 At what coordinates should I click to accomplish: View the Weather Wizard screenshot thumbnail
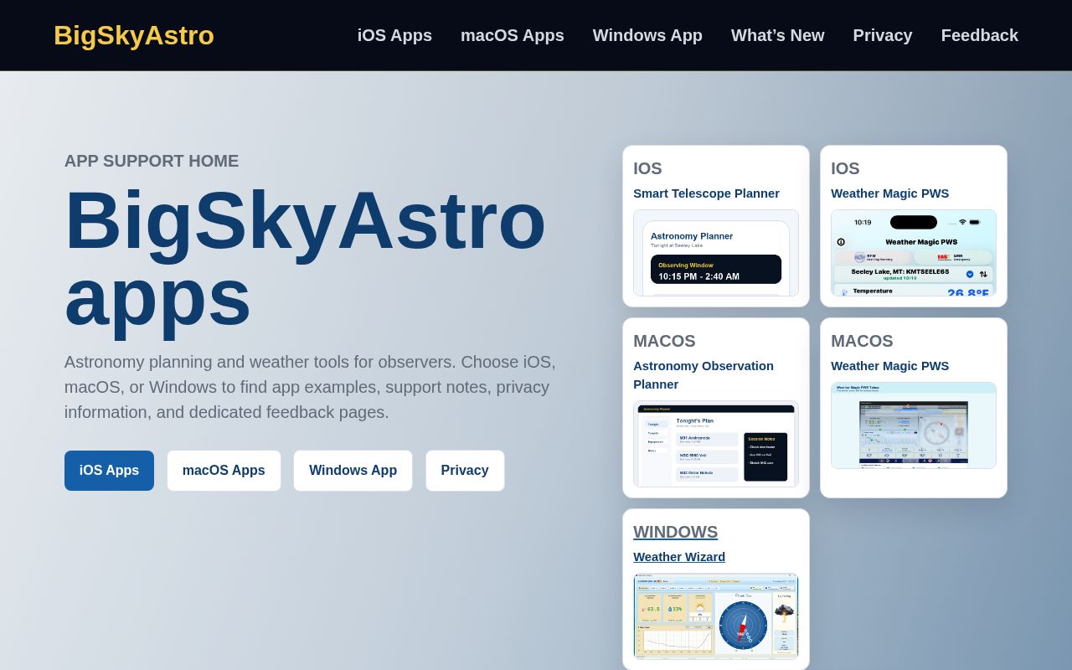click(x=716, y=617)
